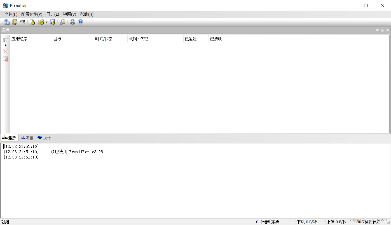This screenshot has height=225, width=391.
Task: Click the list view icon in connections sidebar
Action: point(5,40)
